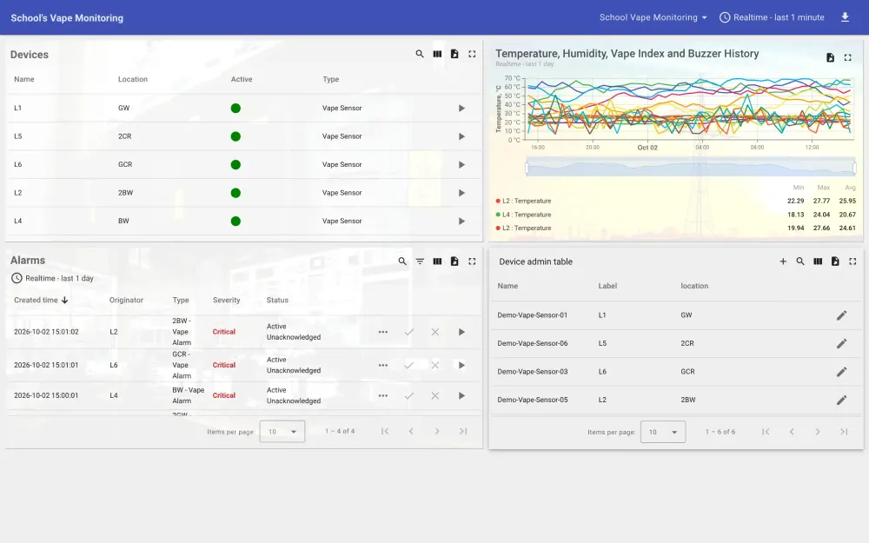The height and width of the screenshot is (543, 869).
Task: Open details of the 15:01:02 alarm
Action: coord(461,332)
